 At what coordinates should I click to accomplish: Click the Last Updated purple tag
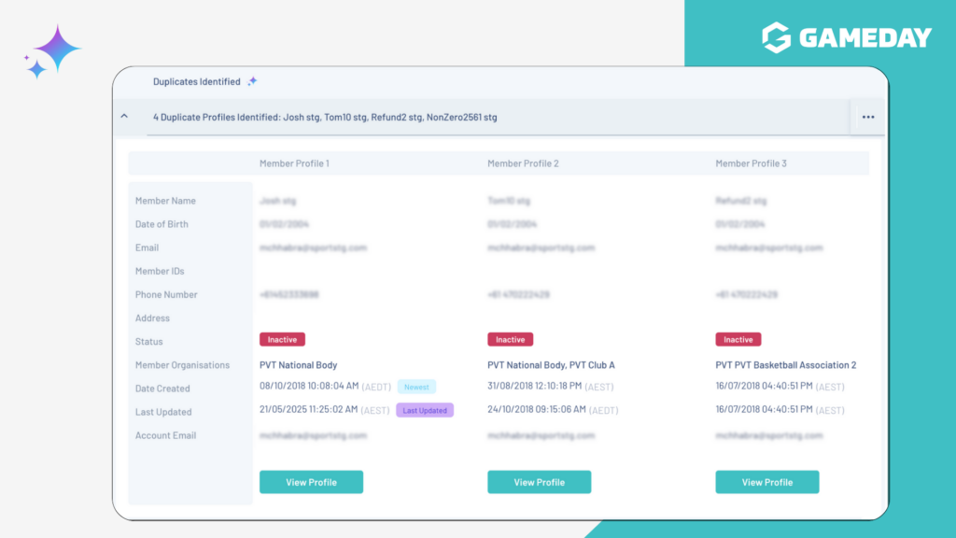point(425,411)
